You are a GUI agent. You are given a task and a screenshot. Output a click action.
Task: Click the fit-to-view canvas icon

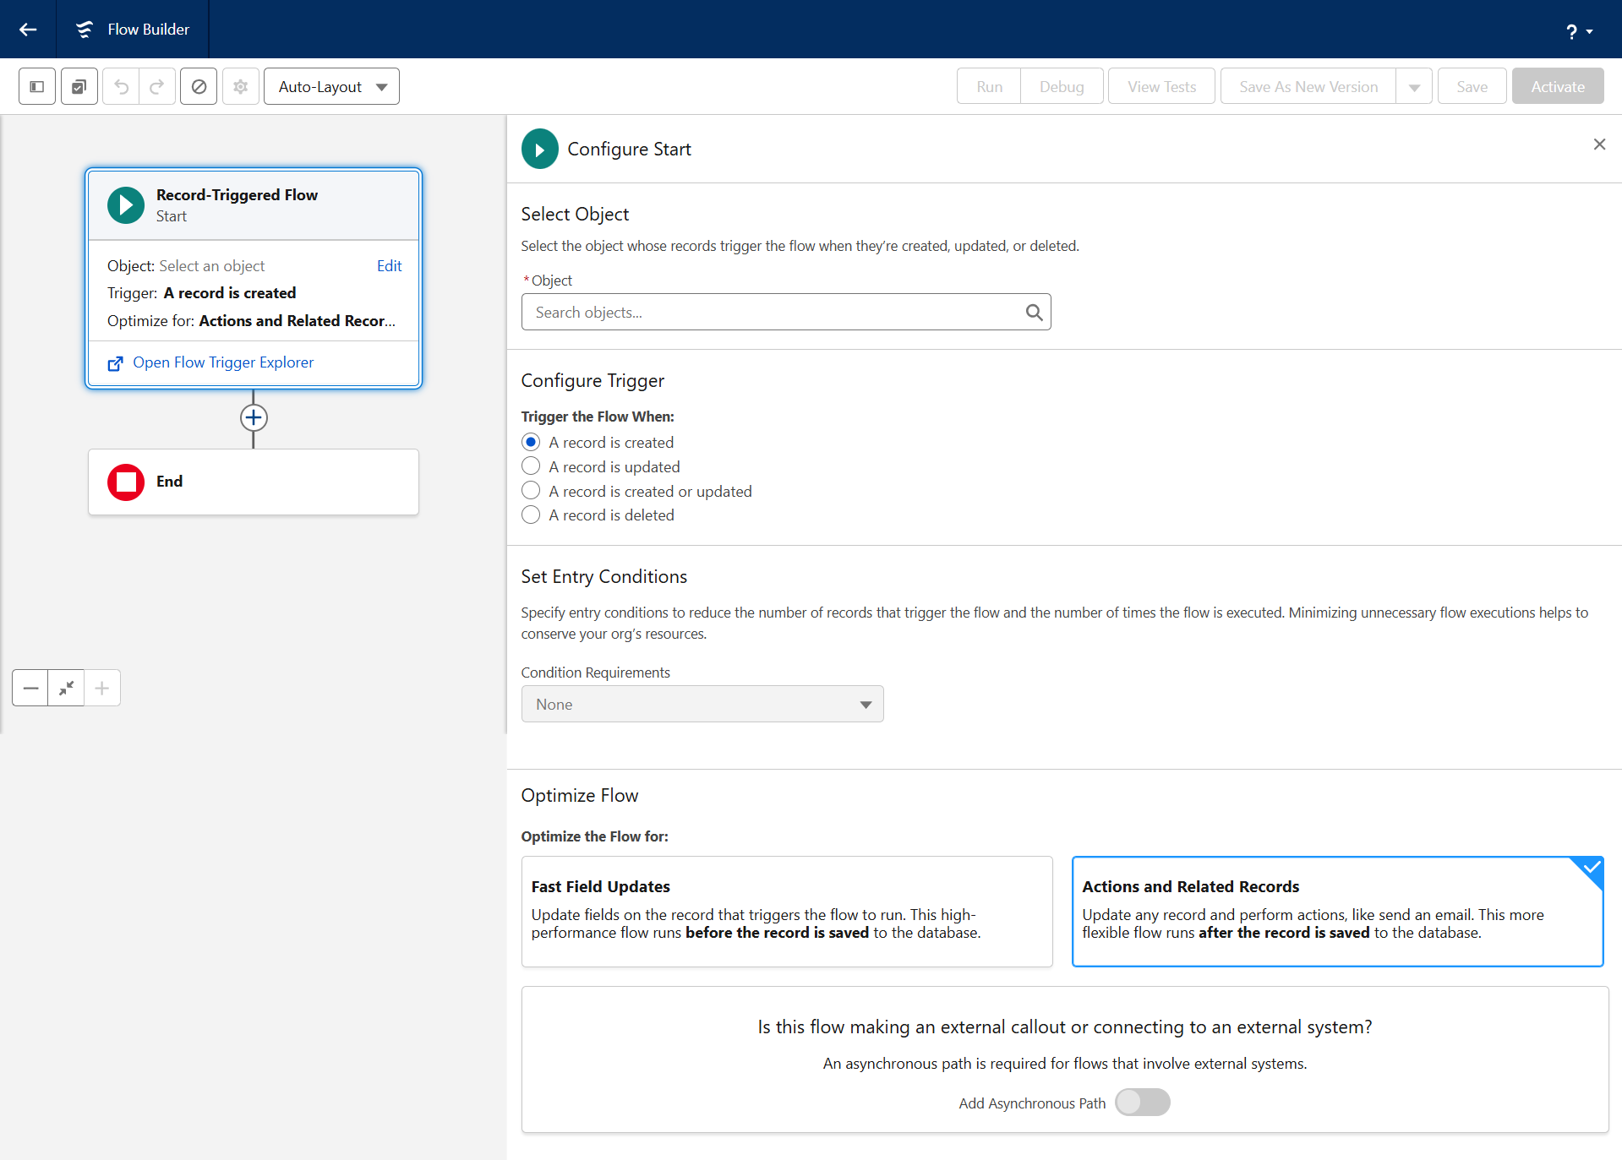(66, 688)
